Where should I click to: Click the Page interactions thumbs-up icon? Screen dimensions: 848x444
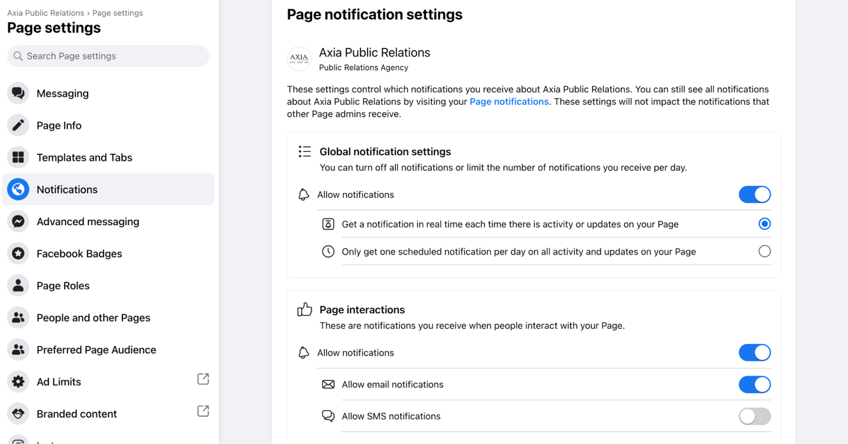point(304,309)
